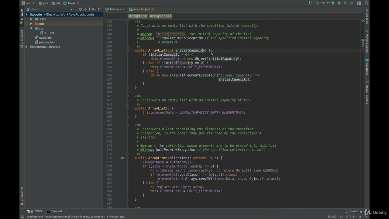Screen dimensions: 389x219
Task: Open the Event Log
Action: [353, 211]
